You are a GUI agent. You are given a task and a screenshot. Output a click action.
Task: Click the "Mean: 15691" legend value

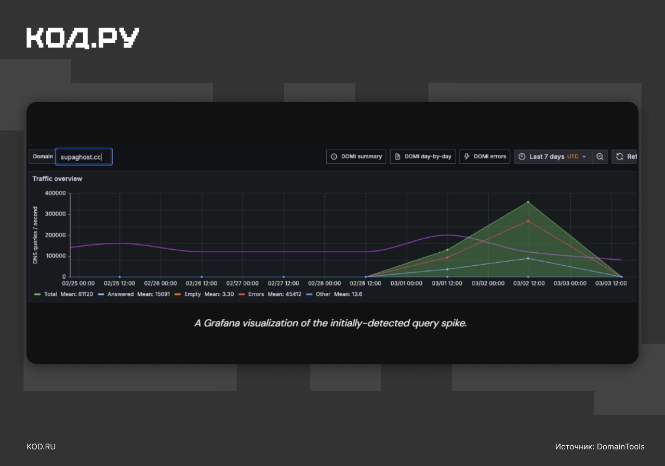pyautogui.click(x=153, y=294)
